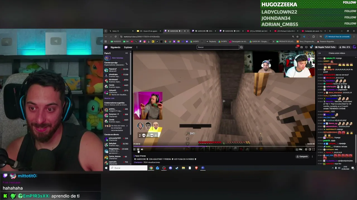Collapse the Para ti sidebar
Screen dimensions: 357x200
click(127, 53)
